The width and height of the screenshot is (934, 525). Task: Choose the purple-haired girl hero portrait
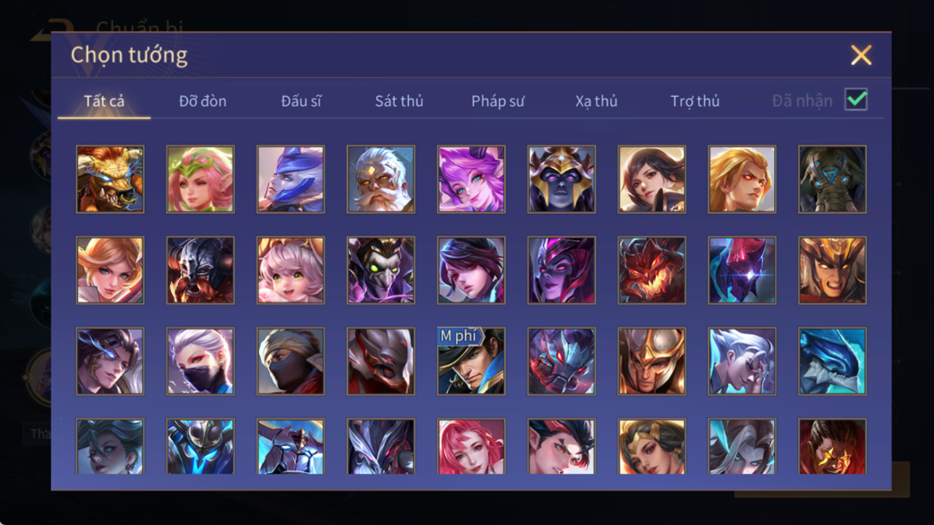pyautogui.click(x=471, y=179)
